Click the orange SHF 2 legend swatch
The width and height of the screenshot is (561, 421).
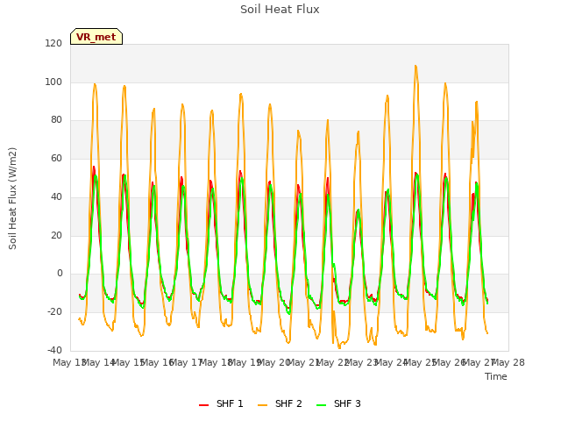(263, 404)
